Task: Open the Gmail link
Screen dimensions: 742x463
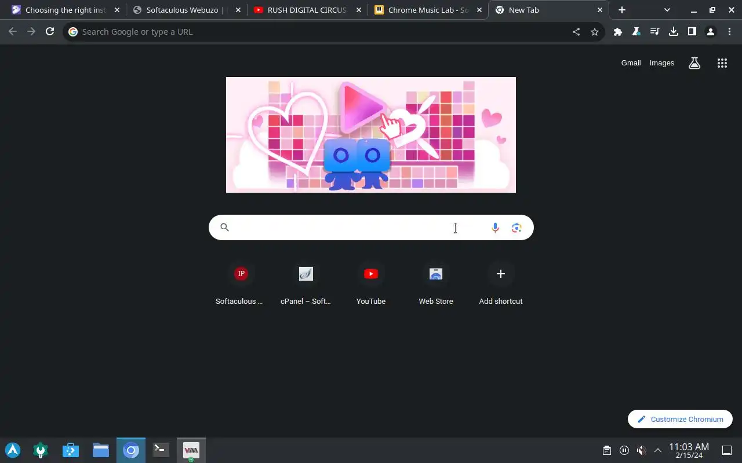Action: 631,63
